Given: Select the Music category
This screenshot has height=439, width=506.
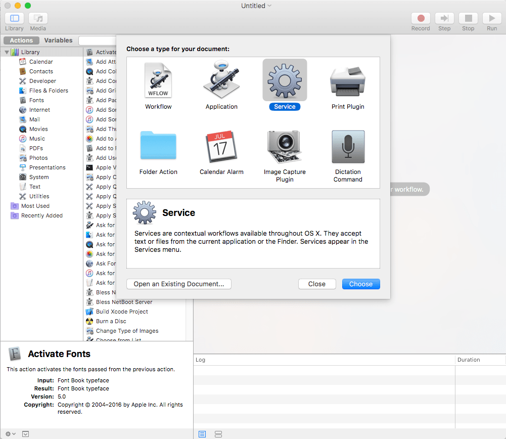Looking at the screenshot, I should click(37, 139).
